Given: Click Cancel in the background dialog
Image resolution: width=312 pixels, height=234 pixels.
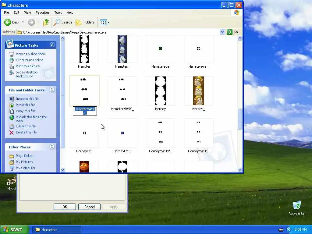Looking at the screenshot, I should [x=89, y=207].
